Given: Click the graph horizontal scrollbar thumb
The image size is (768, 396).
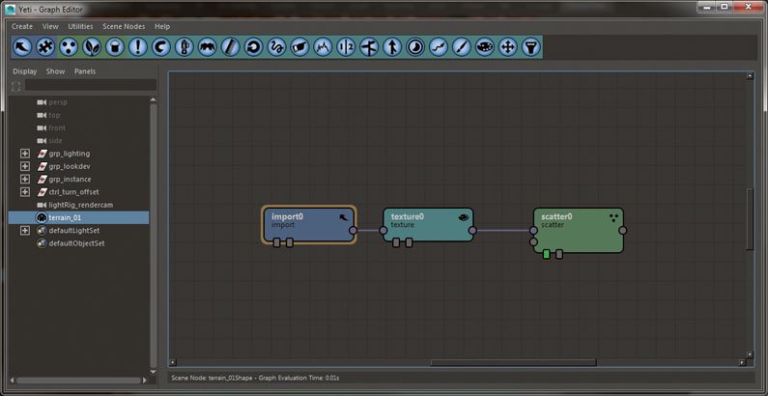Looking at the screenshot, I should tap(513, 363).
